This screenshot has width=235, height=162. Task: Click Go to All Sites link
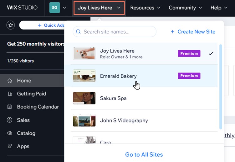[144, 154]
